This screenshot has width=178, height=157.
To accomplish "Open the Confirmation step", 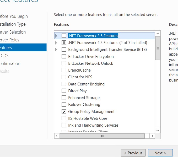I will [10, 63].
